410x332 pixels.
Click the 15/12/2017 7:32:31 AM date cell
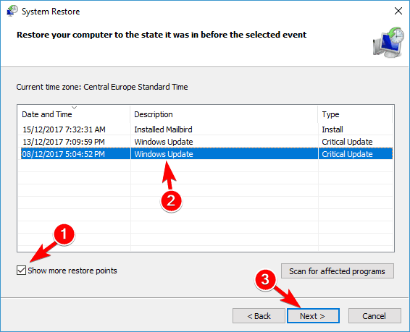64,129
